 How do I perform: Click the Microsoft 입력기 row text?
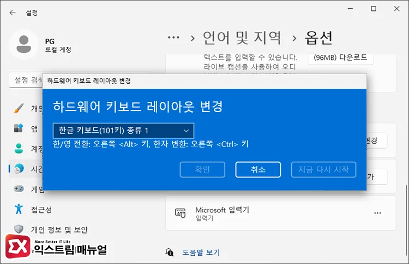click(222, 210)
